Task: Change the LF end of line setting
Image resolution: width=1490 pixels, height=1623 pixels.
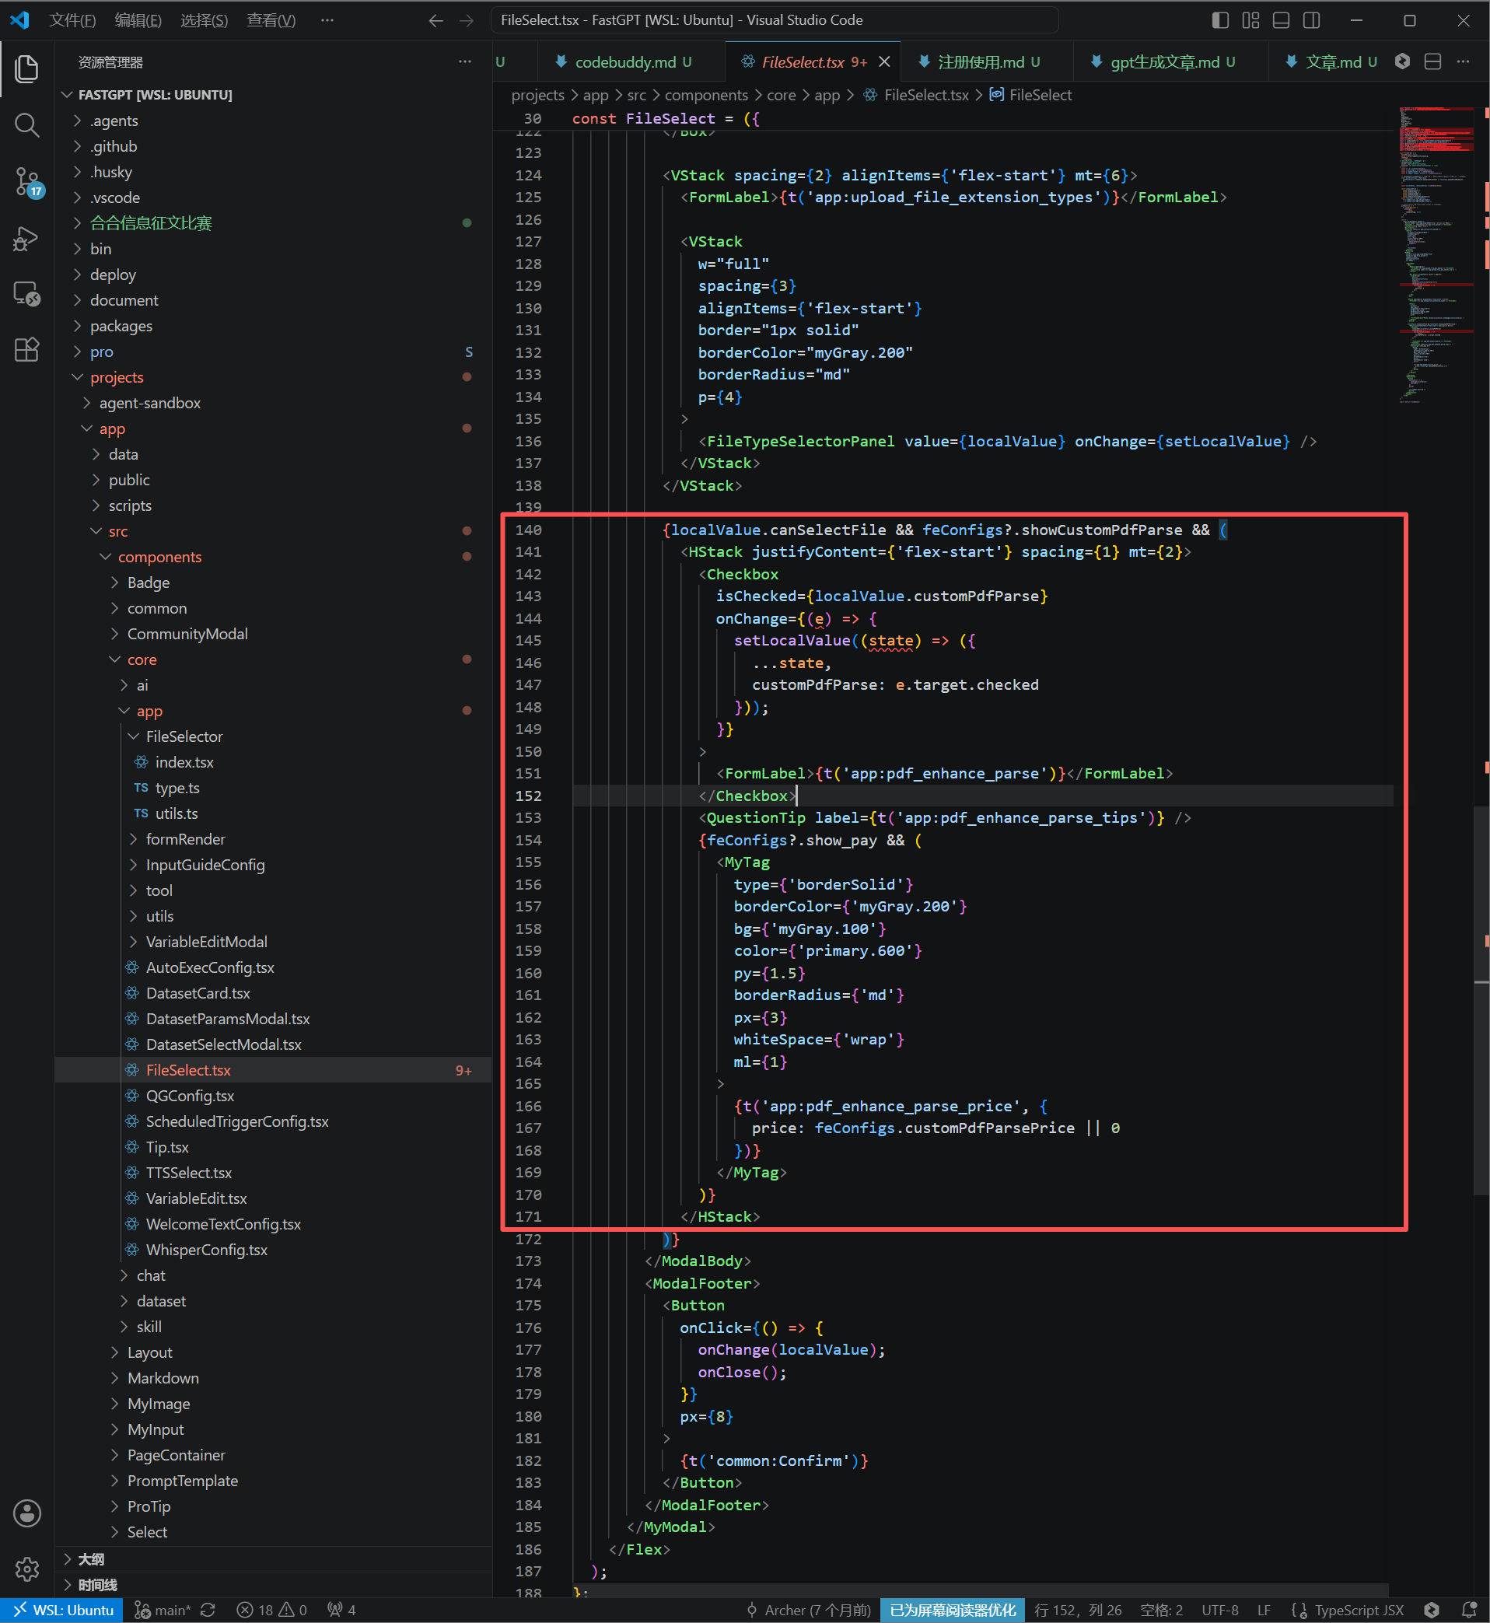Action: tap(1264, 1610)
